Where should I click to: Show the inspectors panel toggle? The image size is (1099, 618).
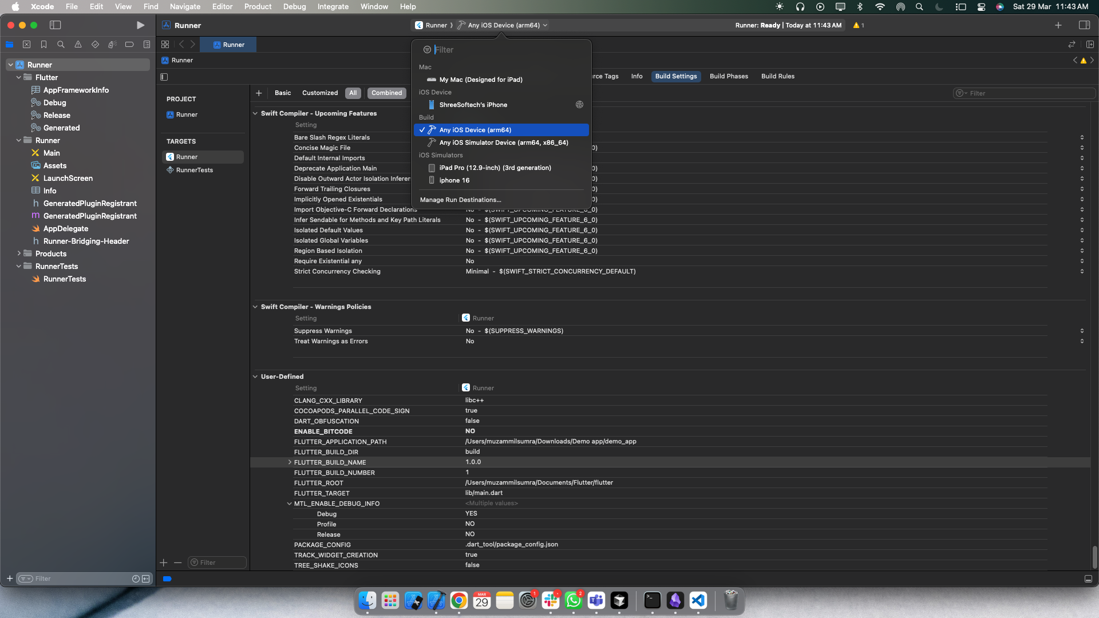click(1084, 25)
